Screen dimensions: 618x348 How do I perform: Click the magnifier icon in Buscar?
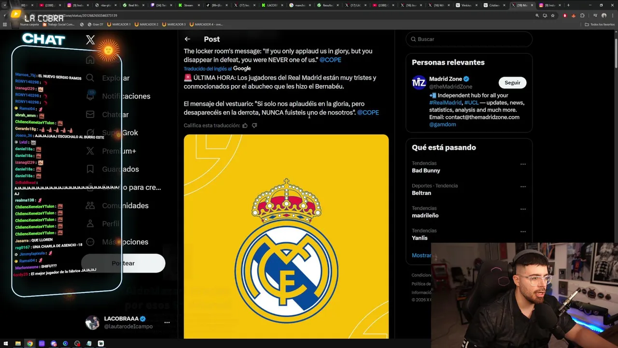(414, 39)
